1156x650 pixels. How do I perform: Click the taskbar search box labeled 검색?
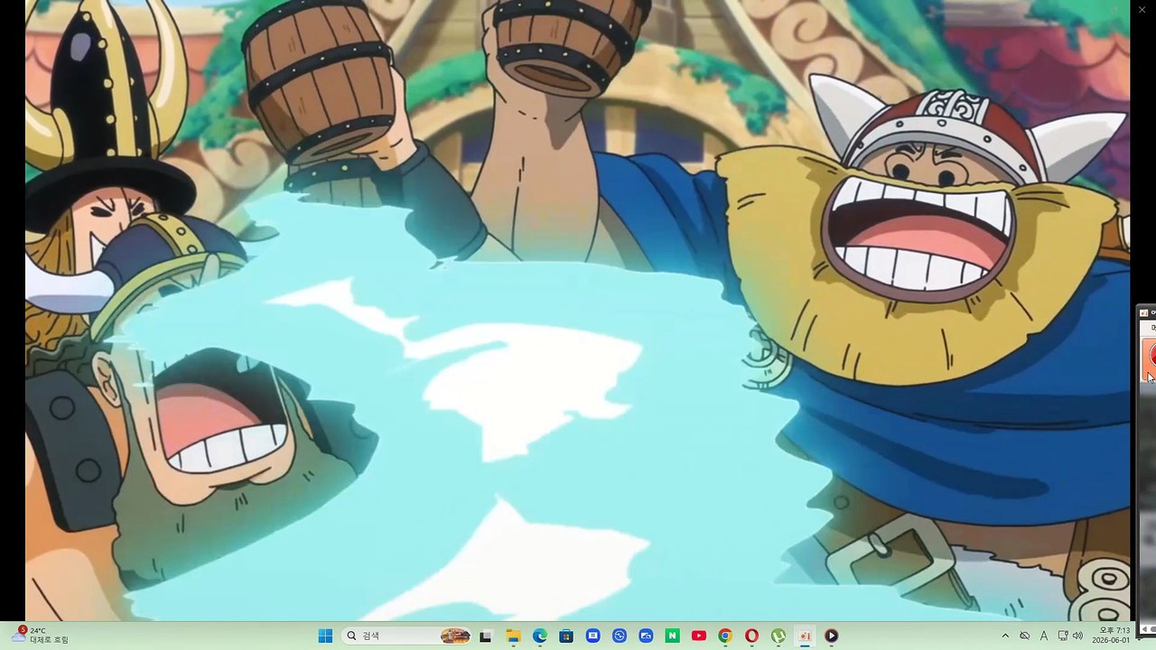407,636
